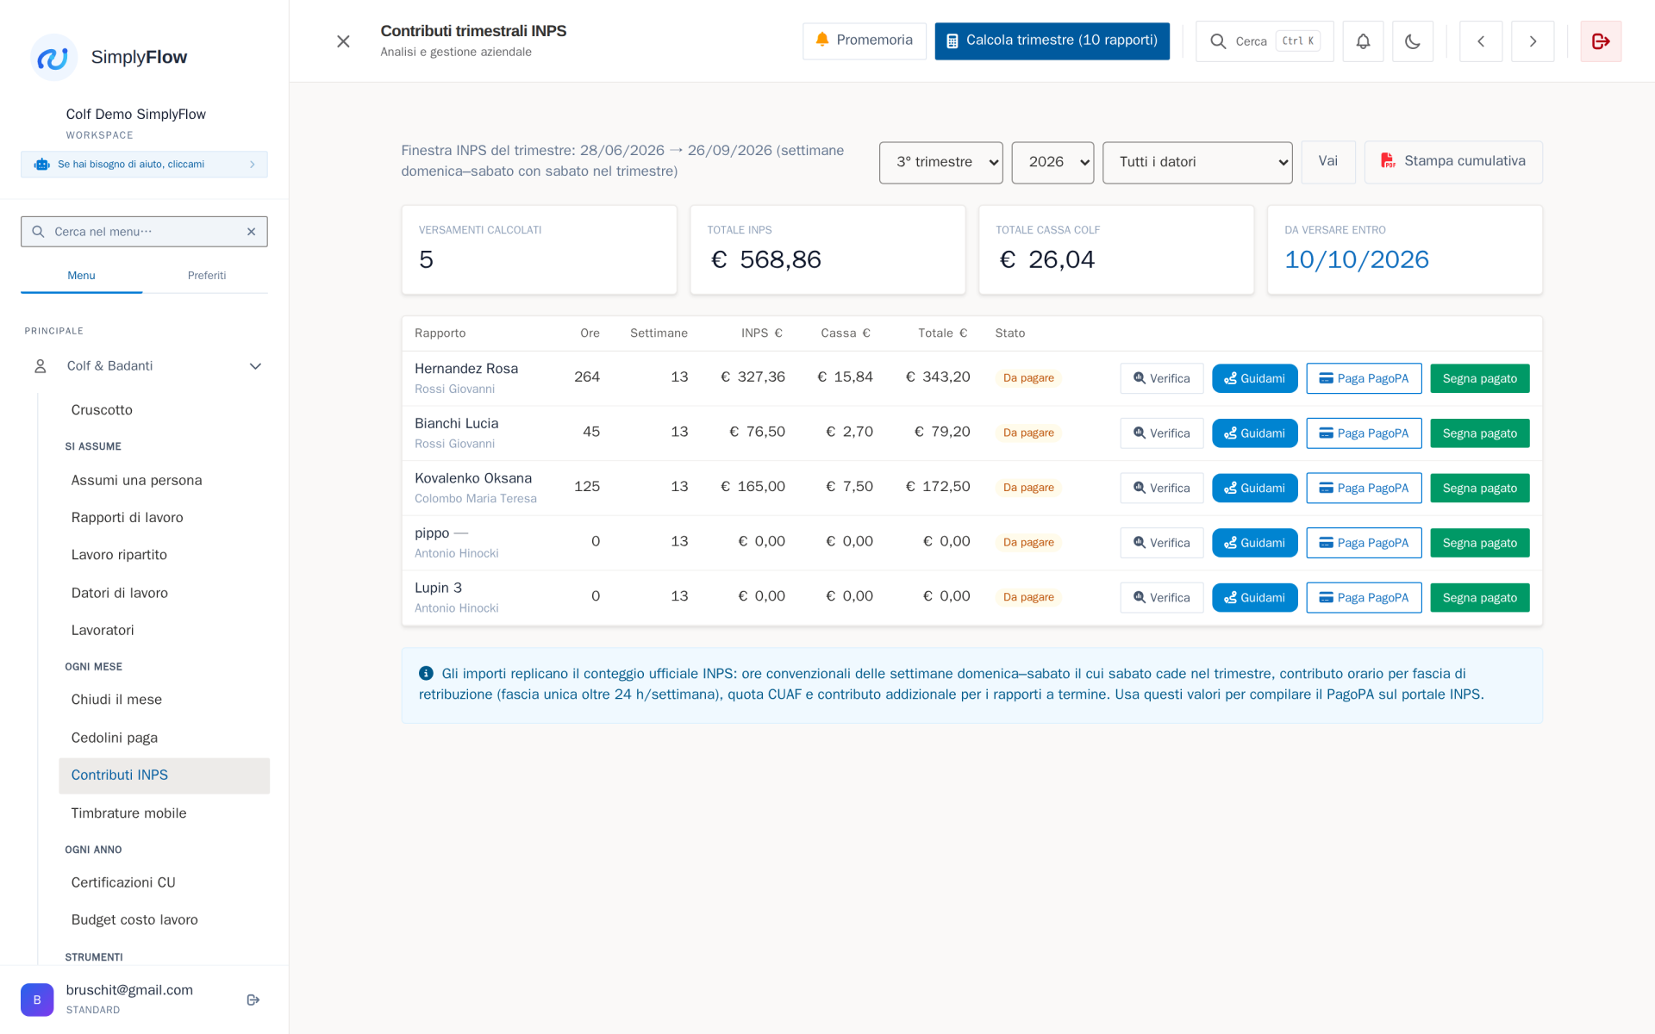Open the trimestre dropdown
This screenshot has height=1034, width=1655.
pos(940,162)
